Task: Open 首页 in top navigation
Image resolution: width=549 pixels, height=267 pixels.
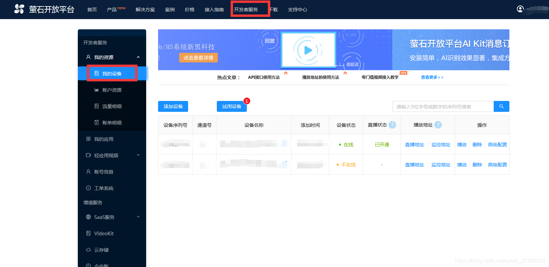Action: 92,10
